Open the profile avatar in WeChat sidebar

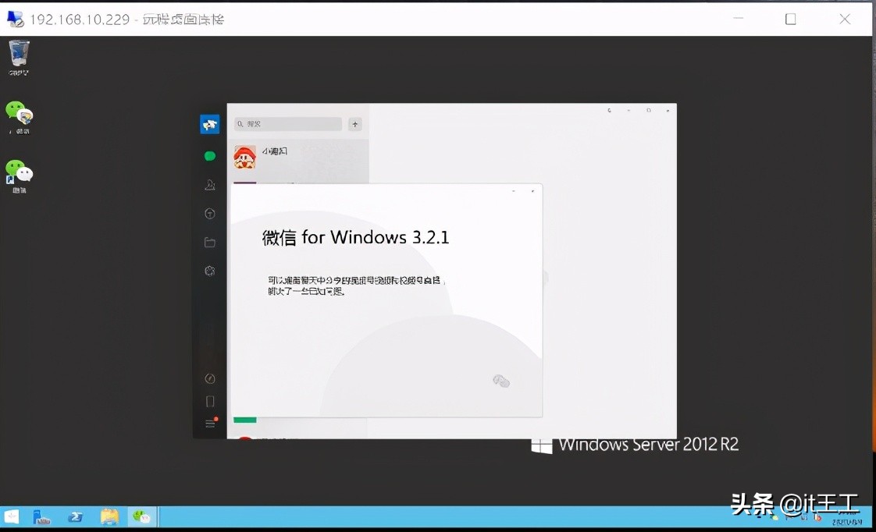209,124
